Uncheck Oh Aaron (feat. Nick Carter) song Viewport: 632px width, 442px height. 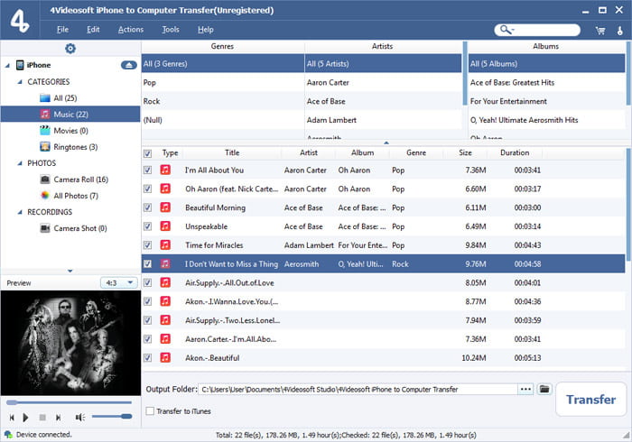tap(148, 189)
